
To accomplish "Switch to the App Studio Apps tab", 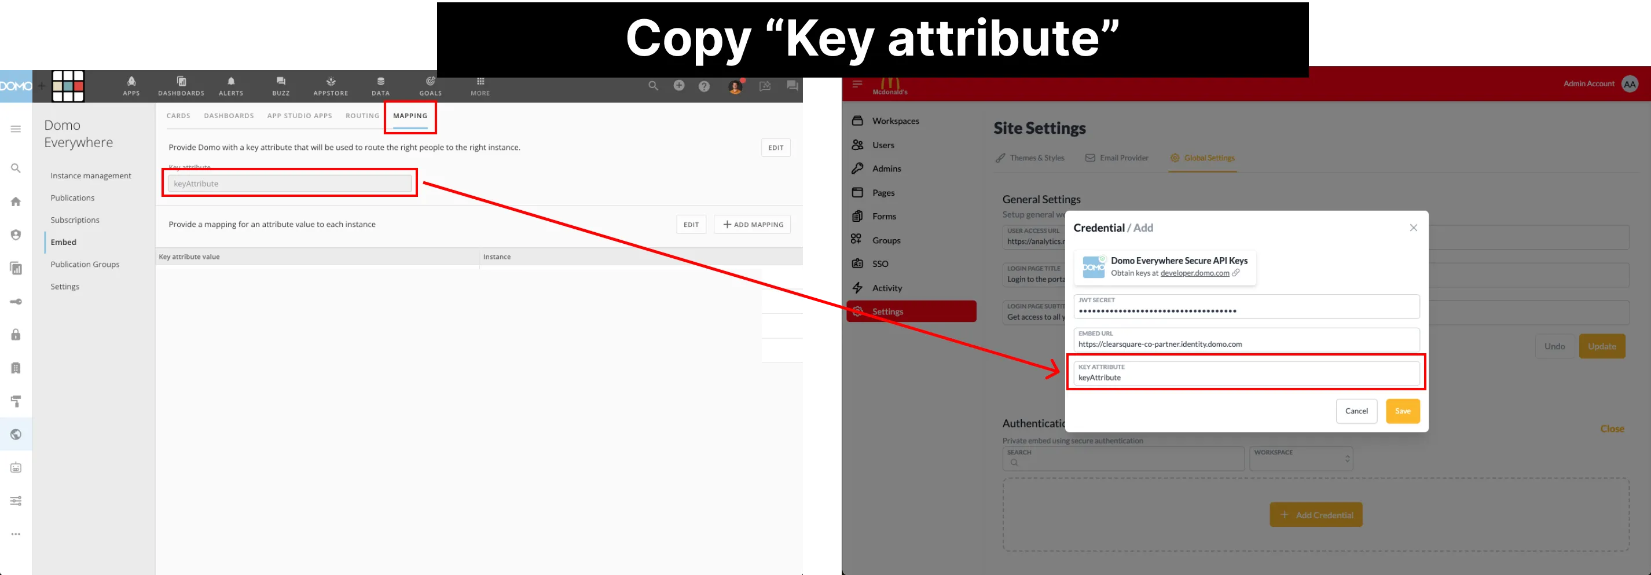I will click(299, 116).
